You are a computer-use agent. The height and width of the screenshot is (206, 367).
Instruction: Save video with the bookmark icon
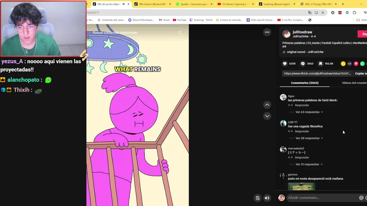[321, 64]
